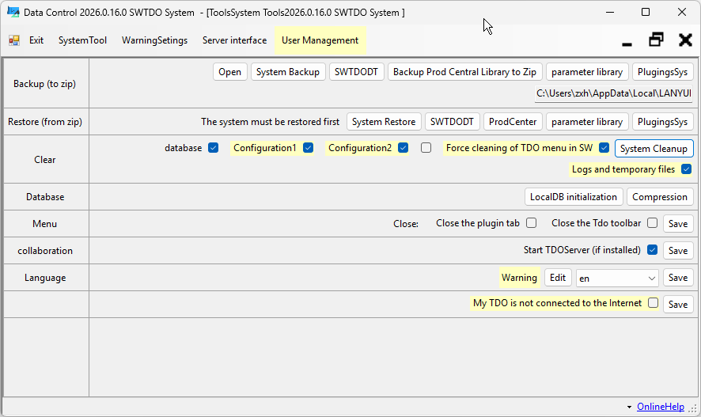This screenshot has width=701, height=417.
Task: Click the LocalDB initialization button
Action: pos(574,196)
